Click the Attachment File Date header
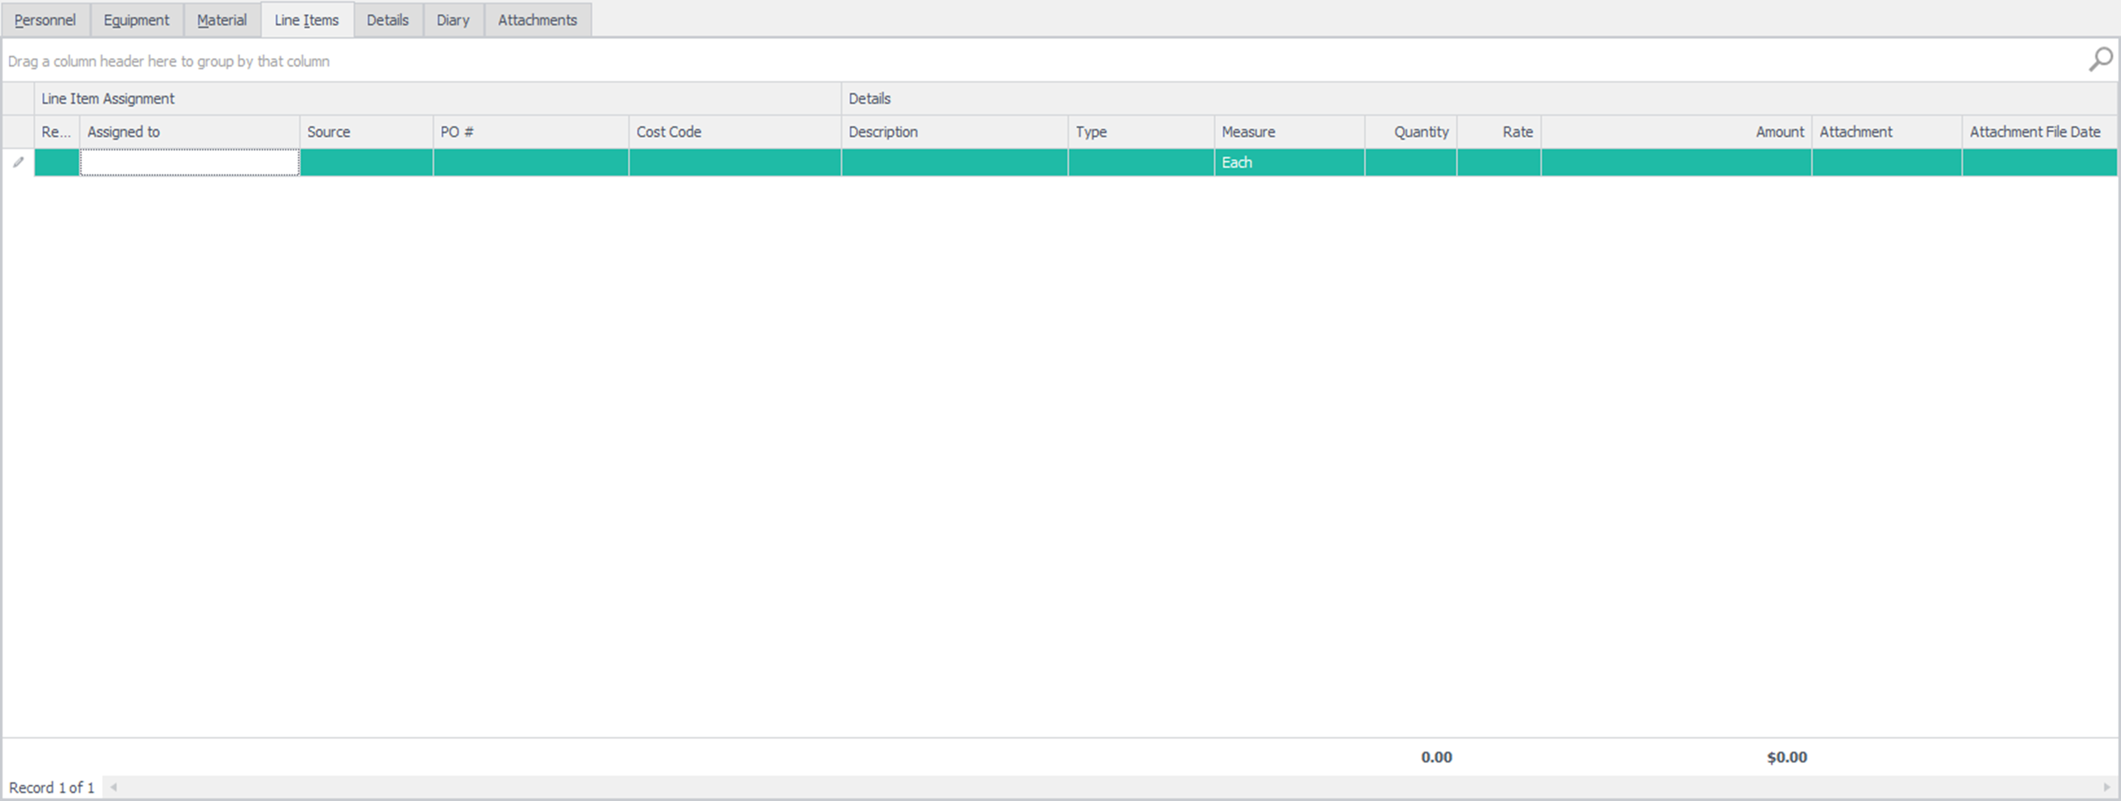The height and width of the screenshot is (801, 2121). point(2035,131)
